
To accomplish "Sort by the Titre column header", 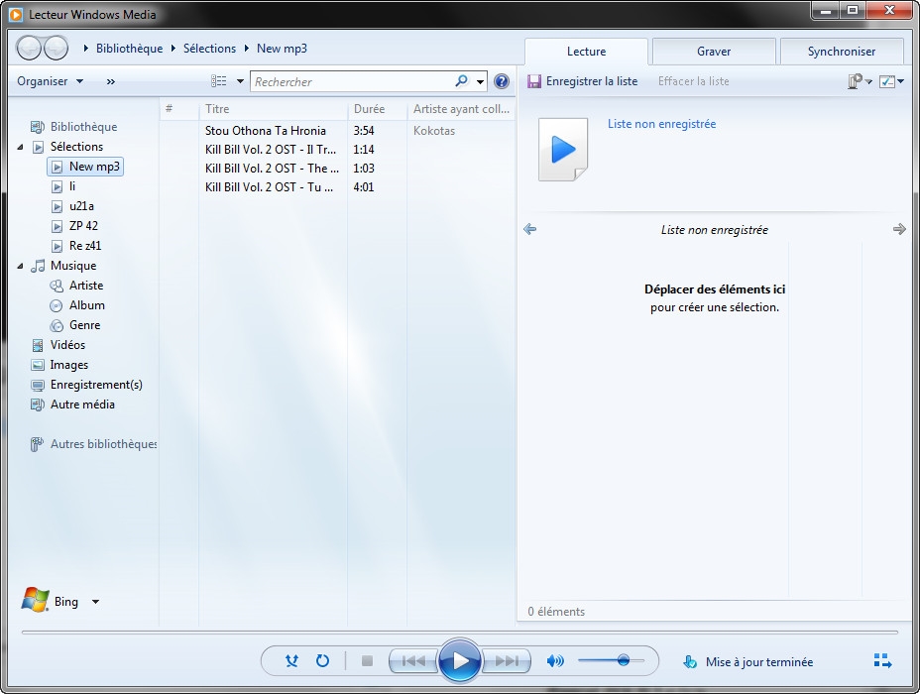I will (273, 108).
